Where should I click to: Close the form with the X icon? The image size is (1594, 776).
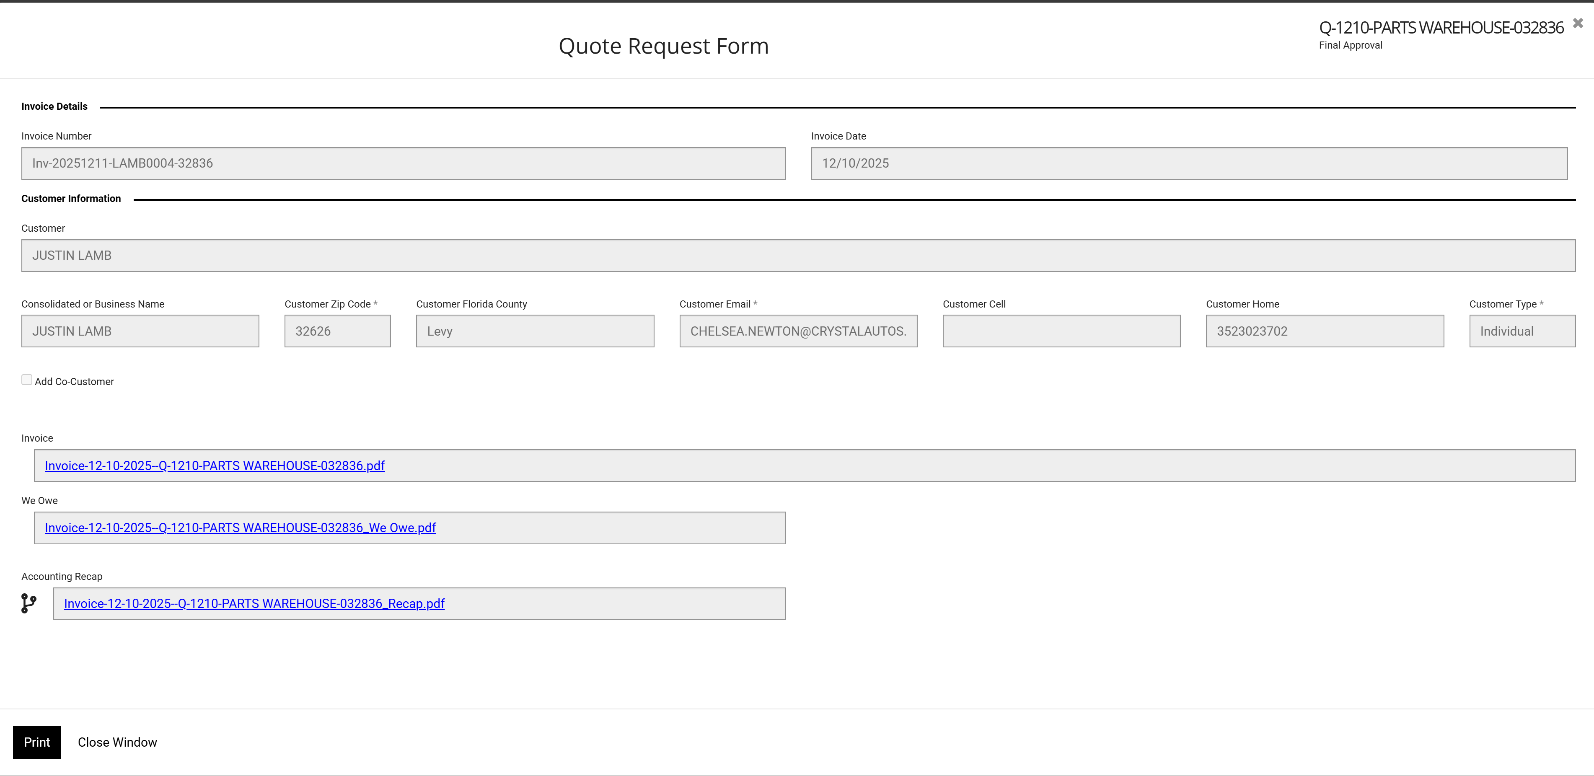click(x=1577, y=23)
